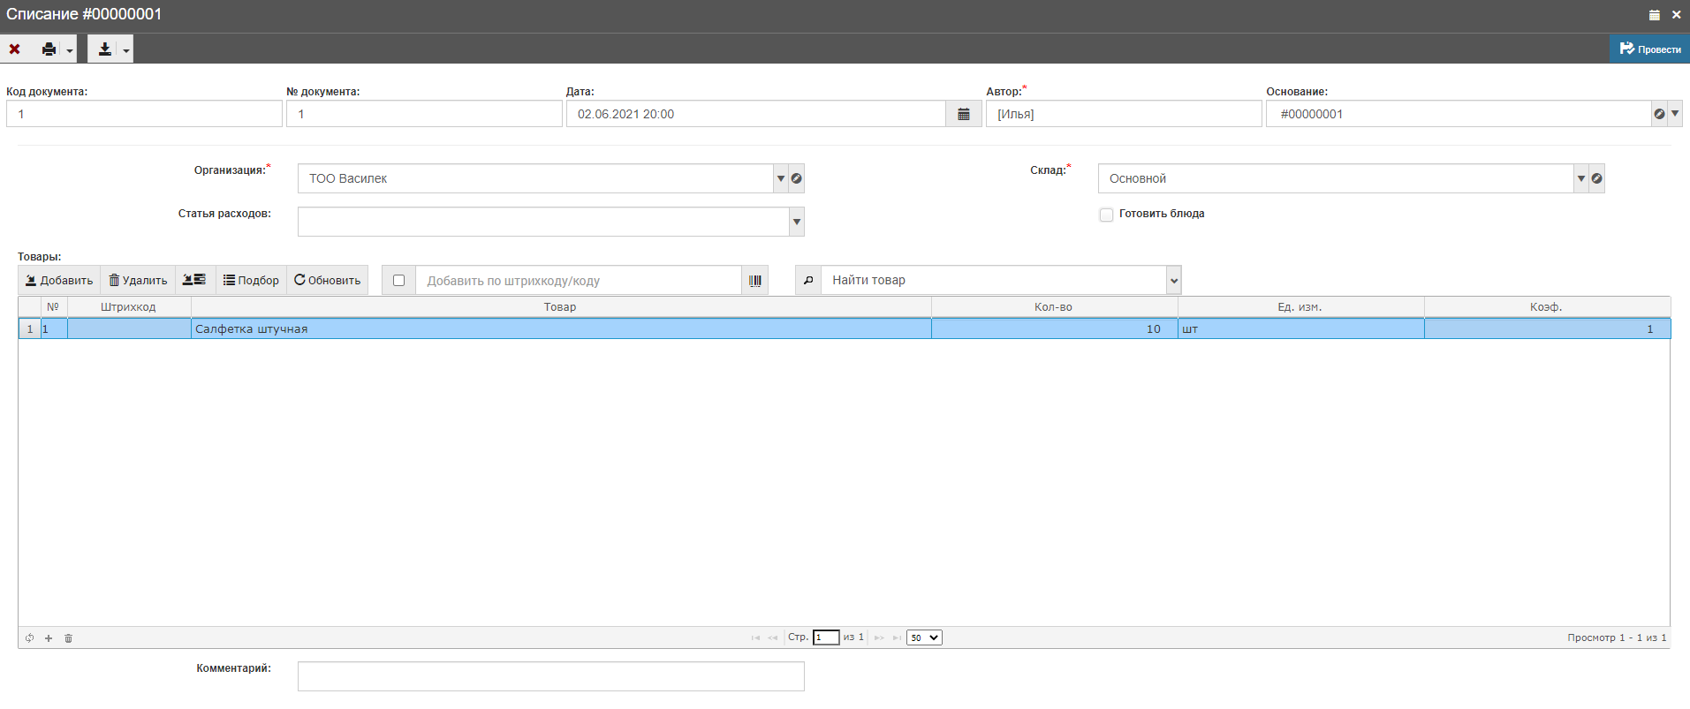Toggle the checkbox beside barcode input
1690x709 pixels.
pos(398,281)
